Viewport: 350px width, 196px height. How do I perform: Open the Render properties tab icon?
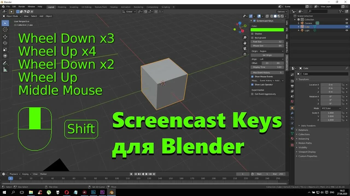[x=292, y=81]
